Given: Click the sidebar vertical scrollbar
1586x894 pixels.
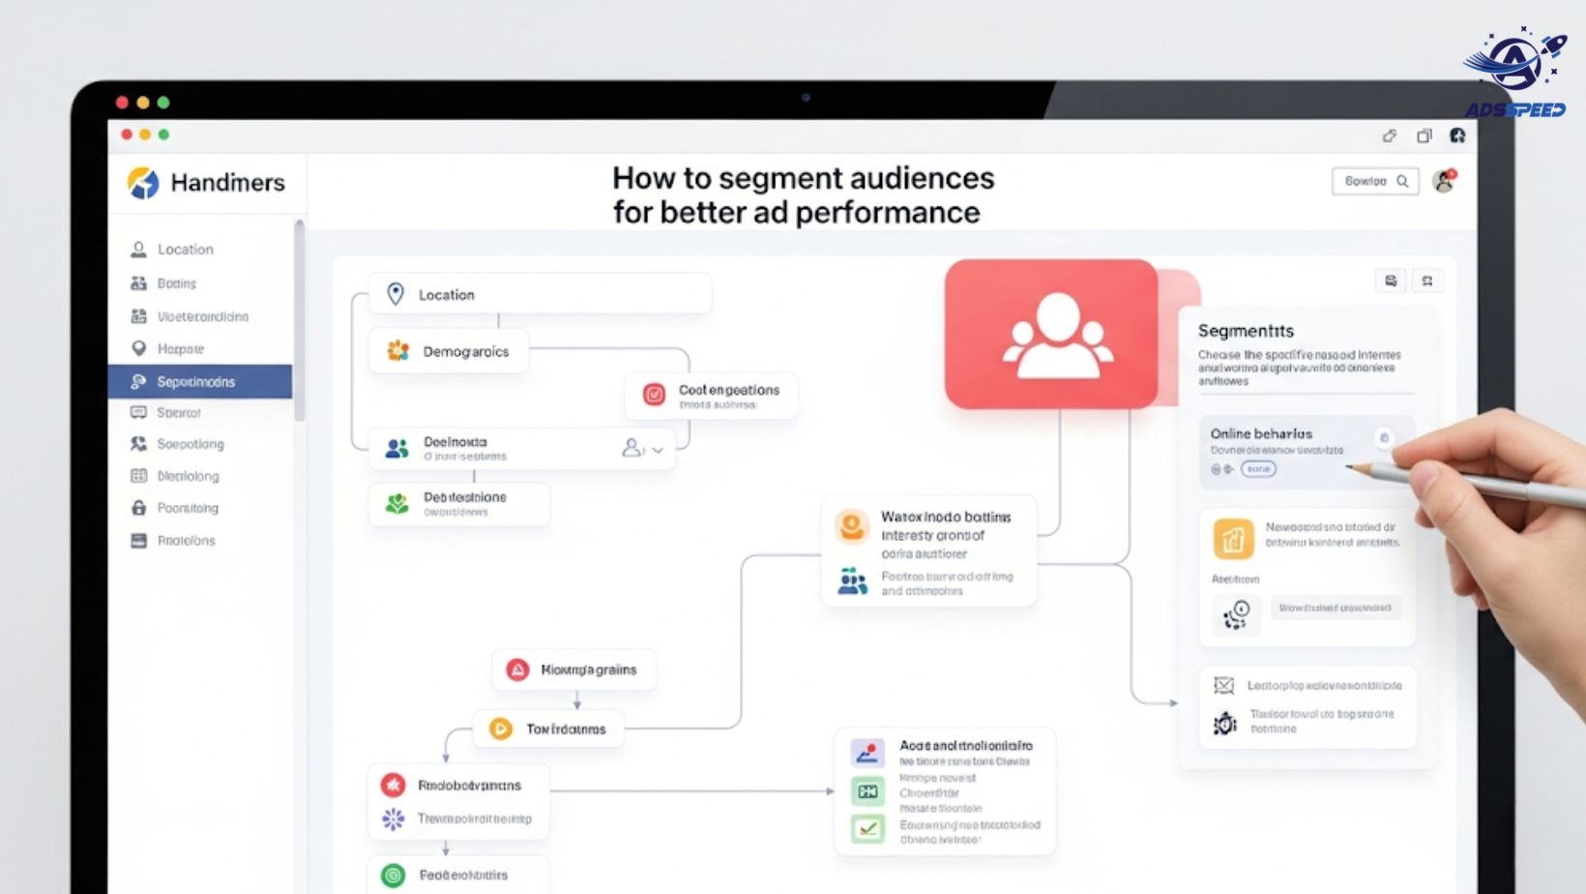Looking at the screenshot, I should tap(299, 319).
